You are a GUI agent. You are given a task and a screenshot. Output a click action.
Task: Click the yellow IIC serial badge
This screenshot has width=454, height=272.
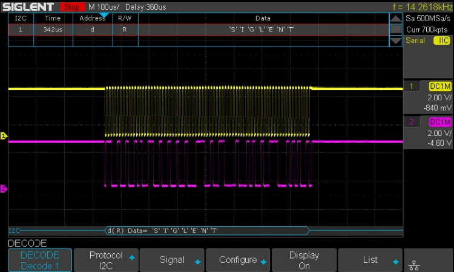[441, 40]
